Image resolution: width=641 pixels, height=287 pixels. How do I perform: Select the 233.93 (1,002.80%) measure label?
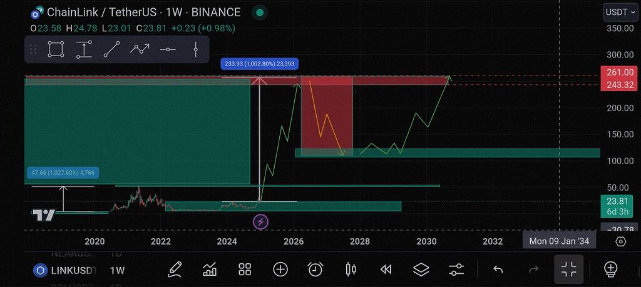259,64
